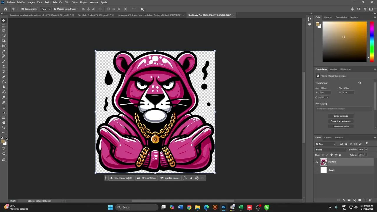Open the Capa auto-select dropdown
Viewport: 377px width, 212px height.
(45, 9)
